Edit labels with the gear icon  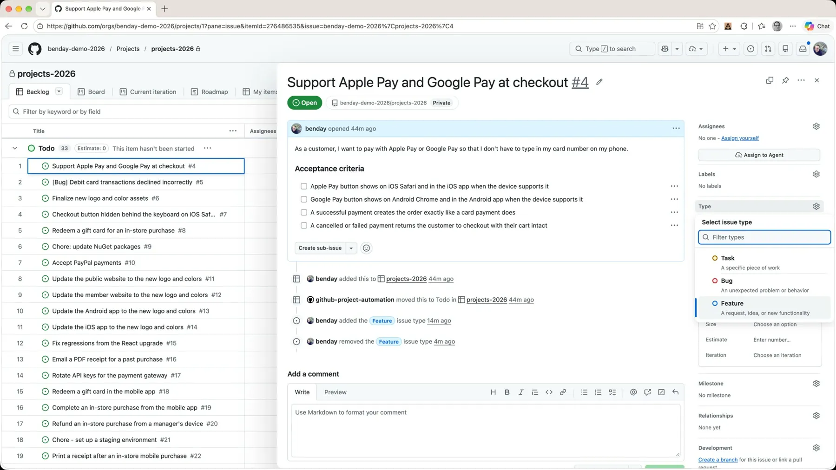[x=816, y=174]
